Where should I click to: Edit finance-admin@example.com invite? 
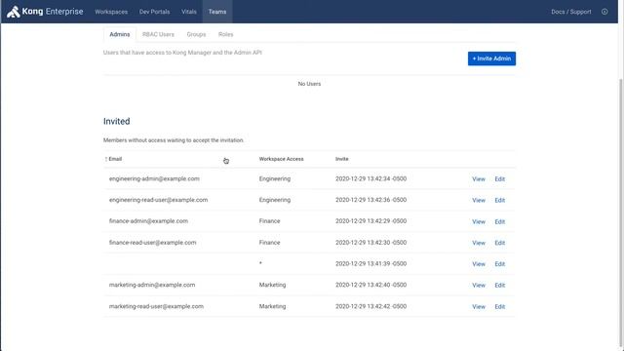click(500, 221)
